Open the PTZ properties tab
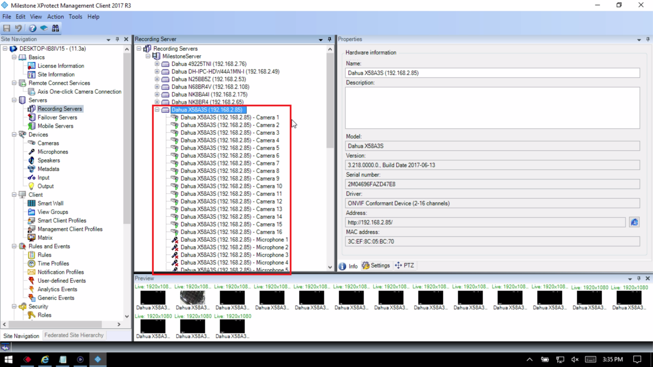Screen dimensions: 653x367 404,265
